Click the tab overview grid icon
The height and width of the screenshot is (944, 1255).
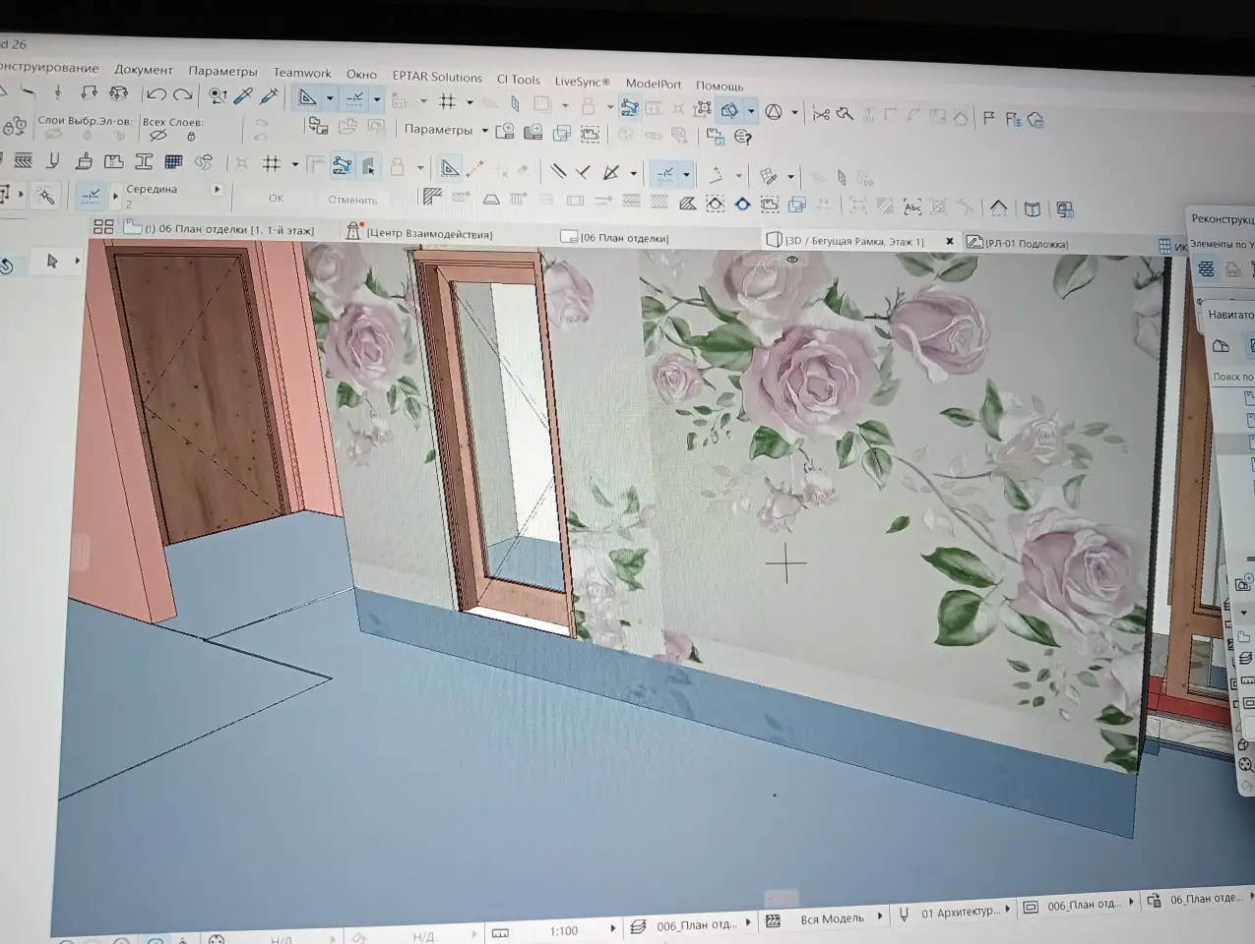tap(103, 226)
